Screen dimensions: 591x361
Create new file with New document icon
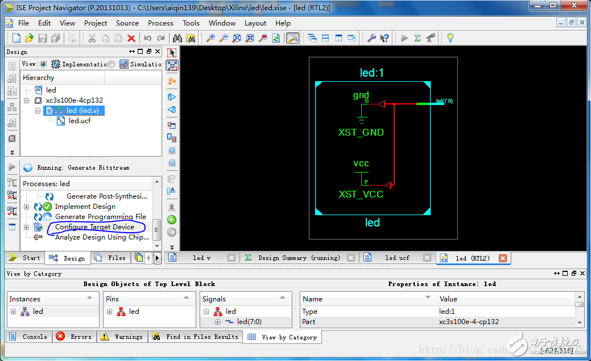point(16,38)
